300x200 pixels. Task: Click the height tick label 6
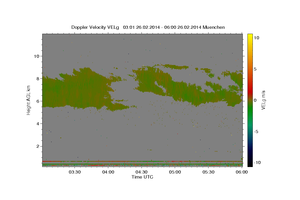(x=38, y=101)
